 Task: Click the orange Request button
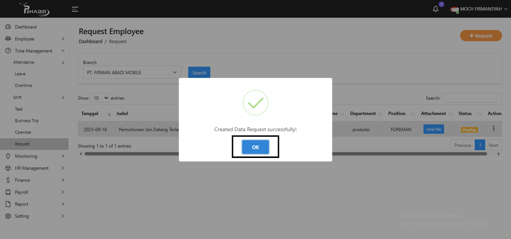coord(481,36)
